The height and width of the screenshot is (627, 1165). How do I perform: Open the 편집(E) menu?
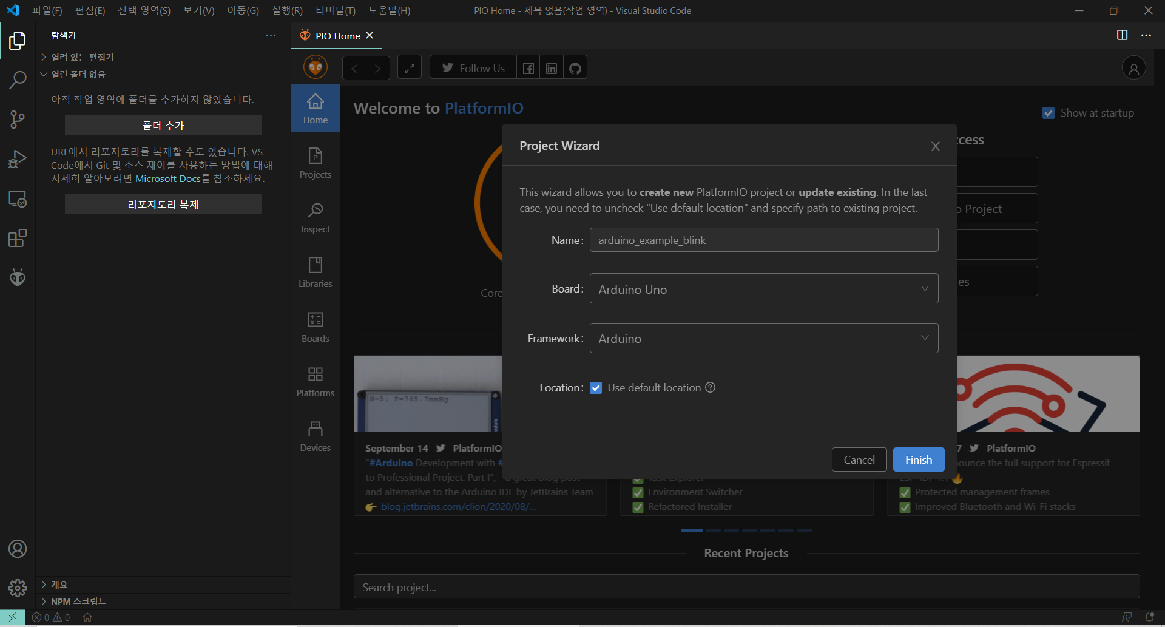point(90,10)
